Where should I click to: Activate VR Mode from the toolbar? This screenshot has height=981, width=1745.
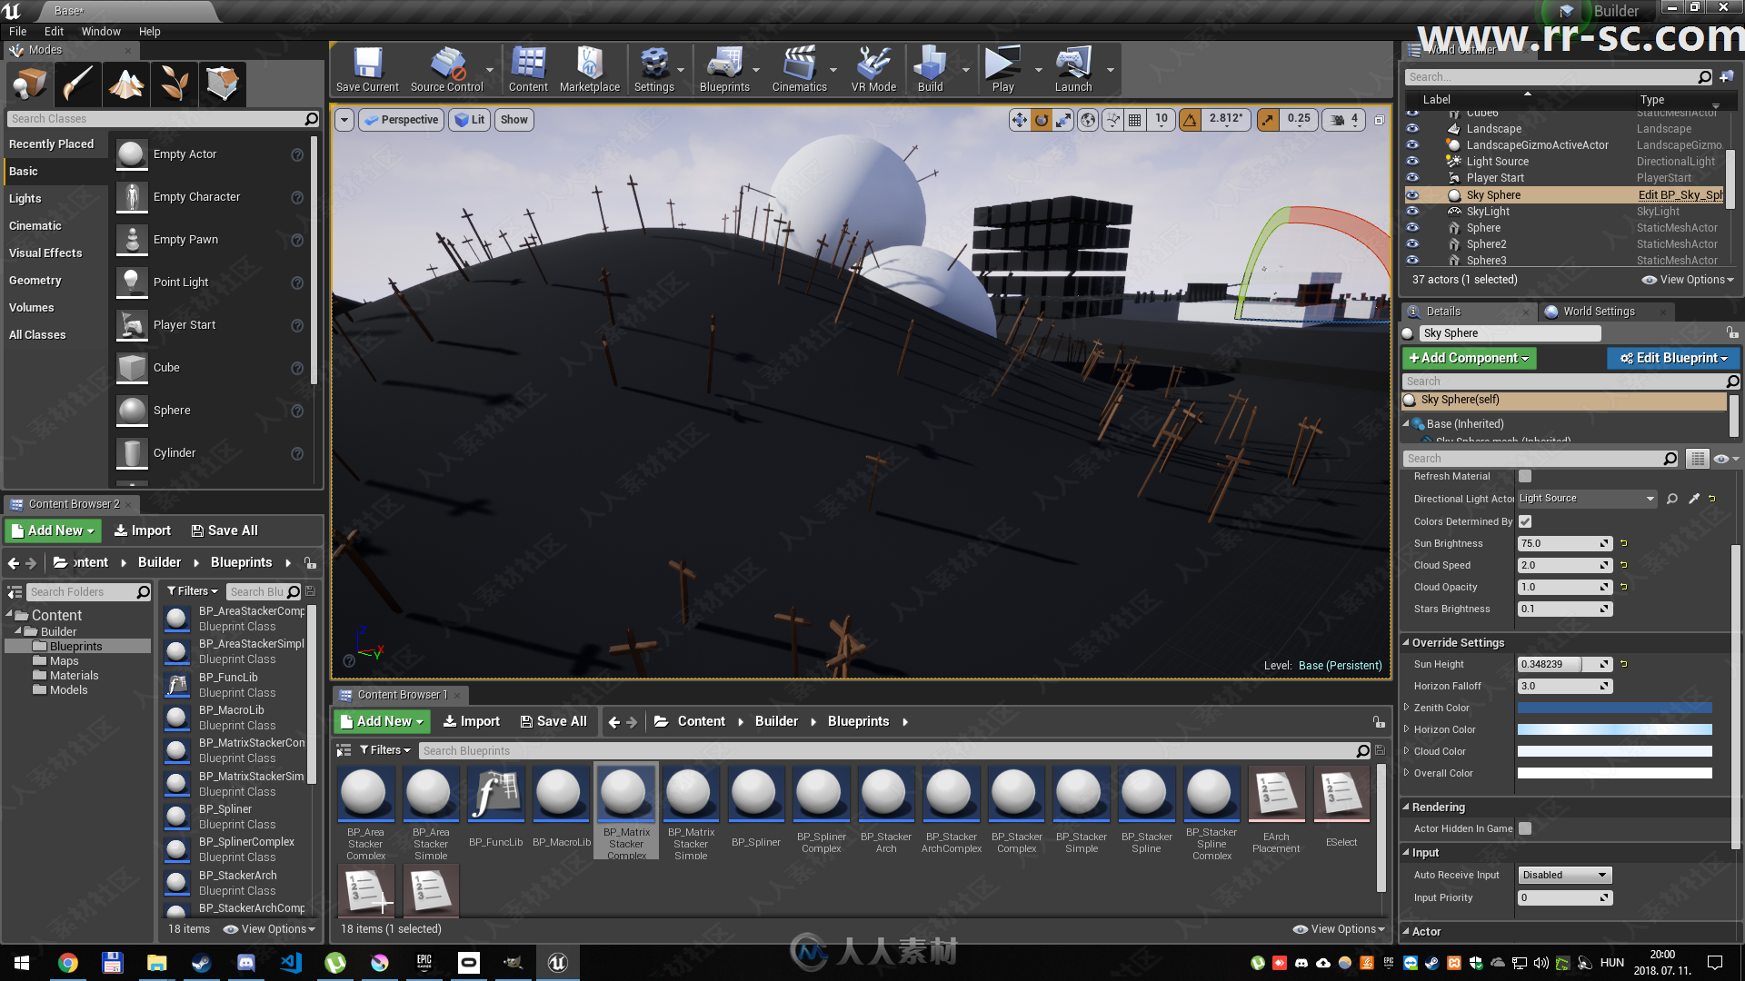click(x=873, y=70)
